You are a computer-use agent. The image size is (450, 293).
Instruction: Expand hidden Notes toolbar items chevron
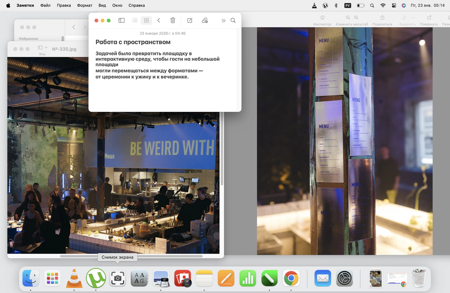click(223, 21)
